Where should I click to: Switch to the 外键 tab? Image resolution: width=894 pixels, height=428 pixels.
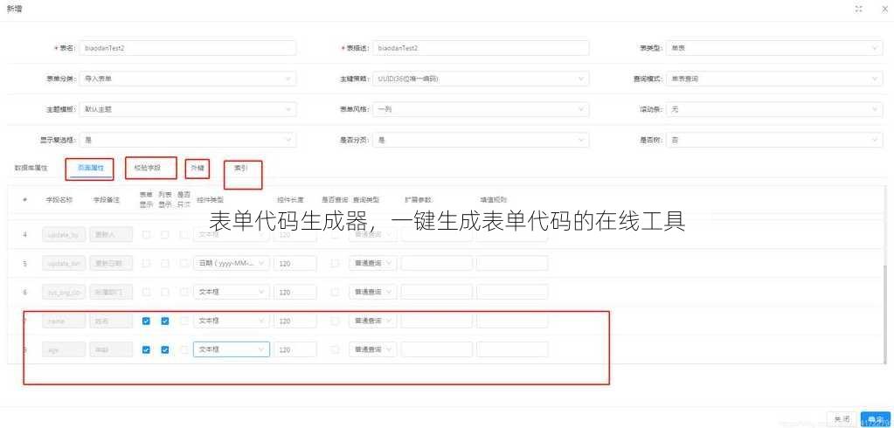pos(198,168)
